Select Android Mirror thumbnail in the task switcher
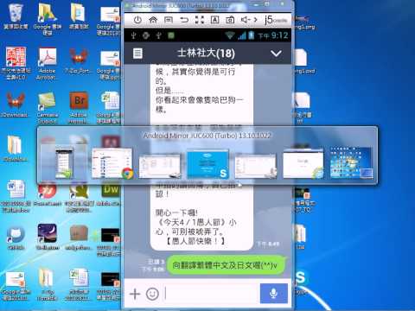415x311 pixels. 64,163
